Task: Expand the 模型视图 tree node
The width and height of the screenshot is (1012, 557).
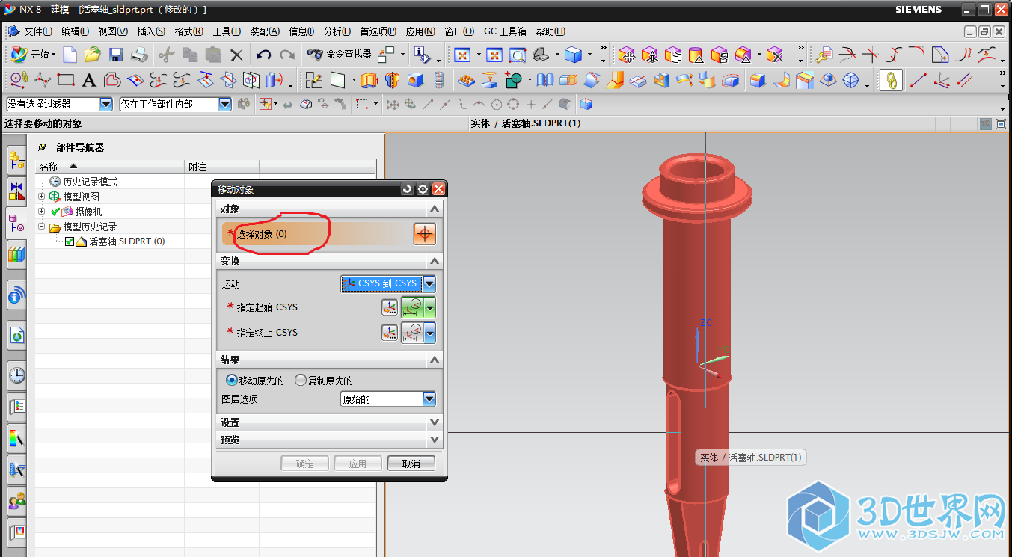Action: pos(41,197)
